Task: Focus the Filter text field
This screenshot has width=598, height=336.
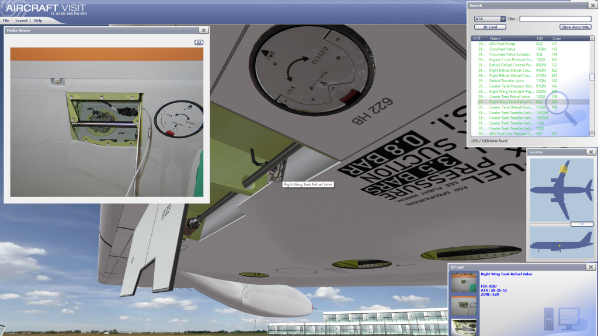Action: 555,19
